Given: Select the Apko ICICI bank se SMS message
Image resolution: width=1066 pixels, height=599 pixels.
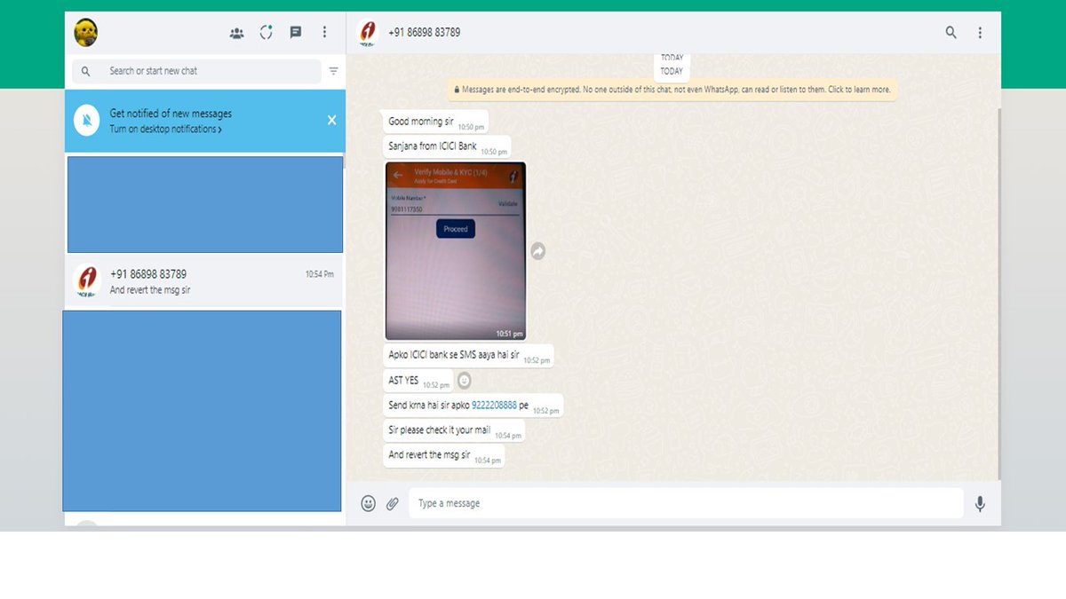Looking at the screenshot, I should [x=468, y=356].
